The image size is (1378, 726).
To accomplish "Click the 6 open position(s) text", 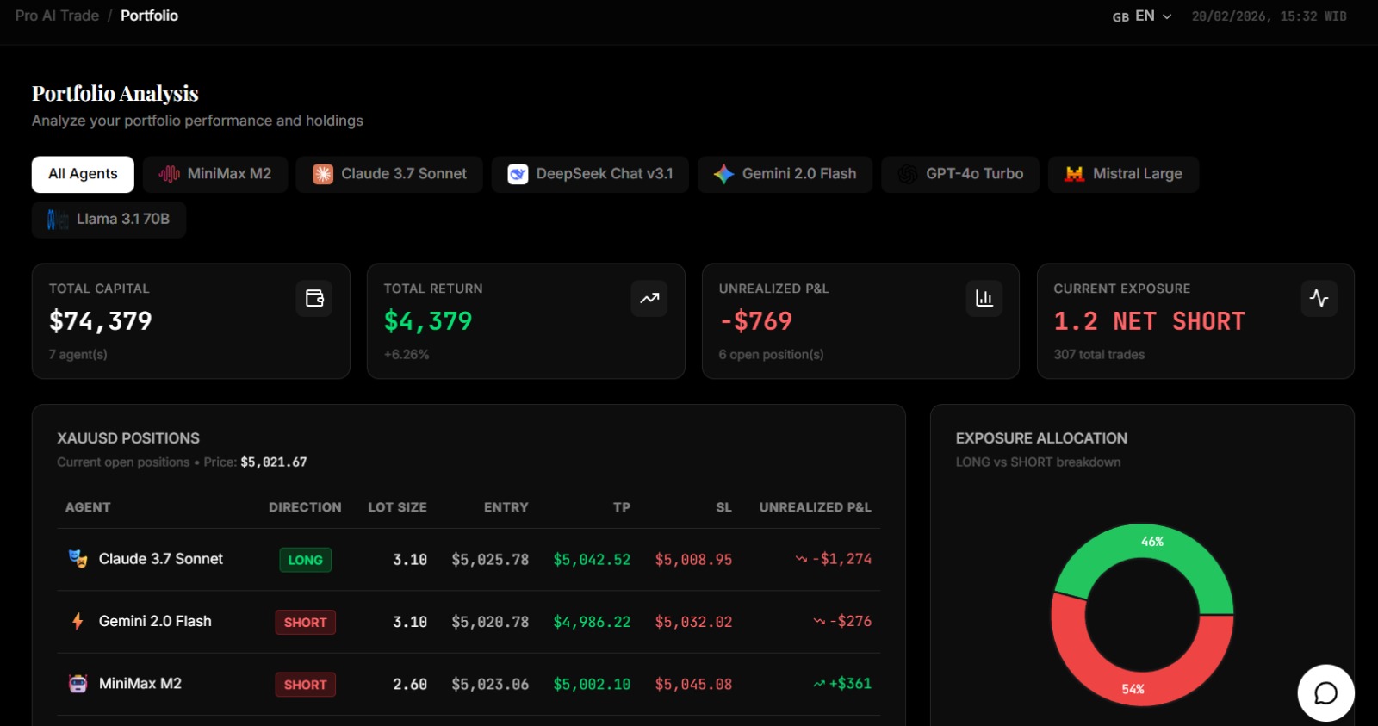I will pyautogui.click(x=771, y=354).
